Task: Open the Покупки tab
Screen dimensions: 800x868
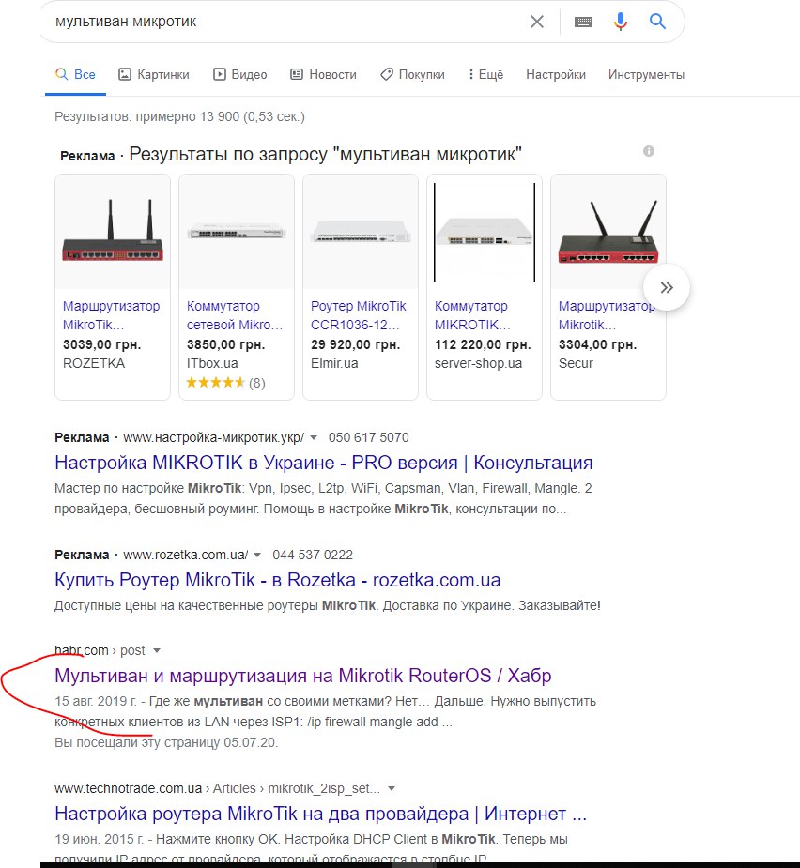Action: point(412,75)
